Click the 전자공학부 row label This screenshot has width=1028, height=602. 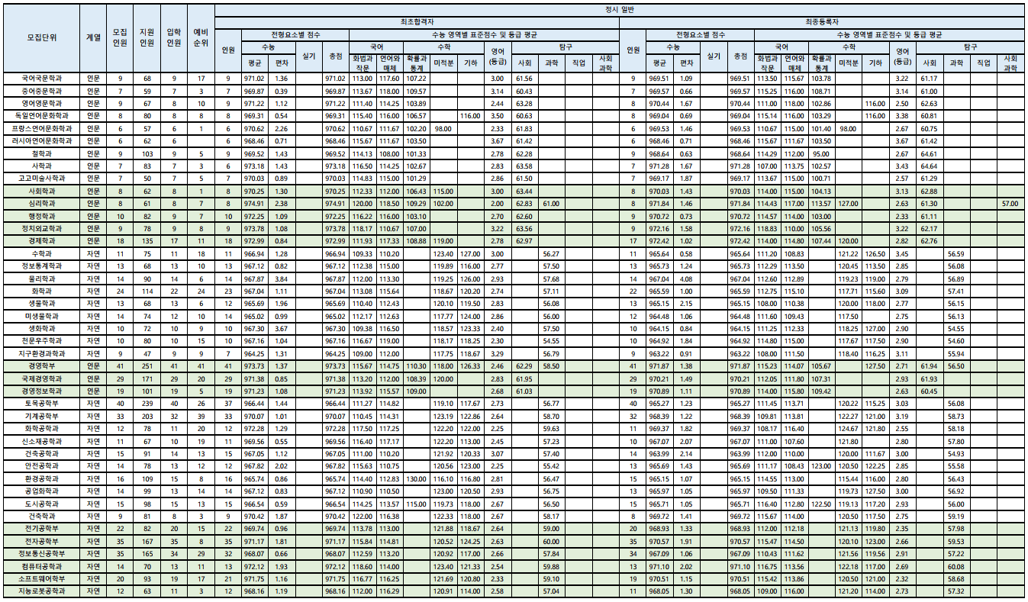click(x=41, y=541)
